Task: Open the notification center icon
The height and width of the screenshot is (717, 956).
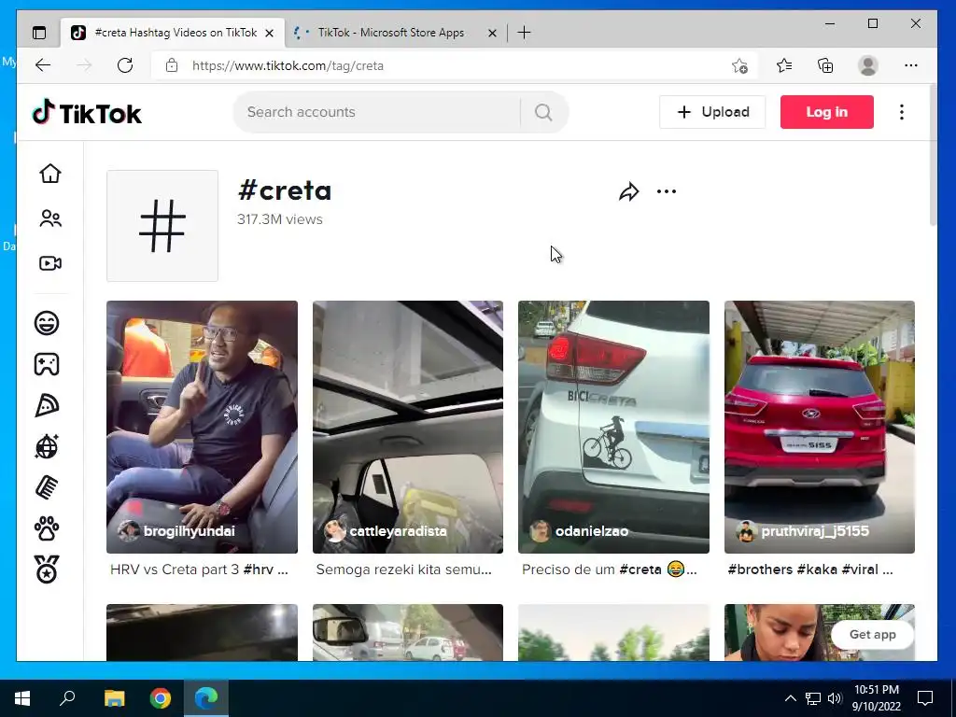Action: click(925, 698)
